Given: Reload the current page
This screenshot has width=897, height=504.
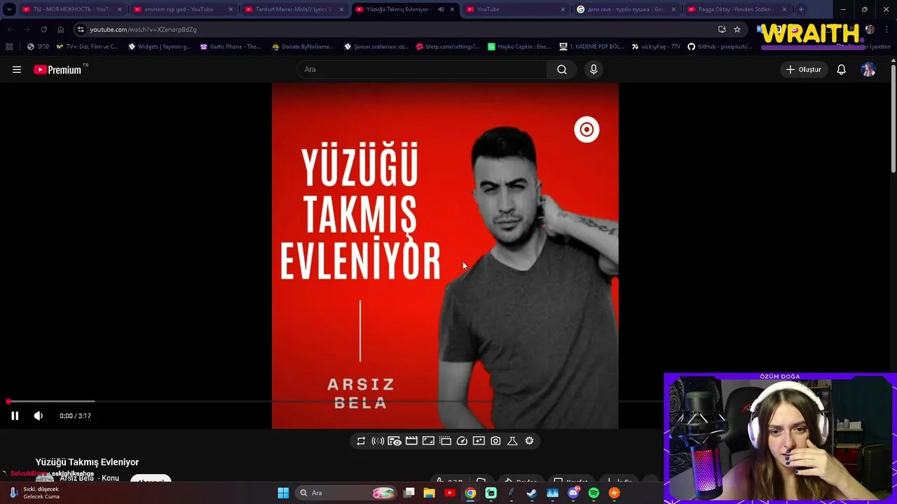Looking at the screenshot, I should click(43, 29).
